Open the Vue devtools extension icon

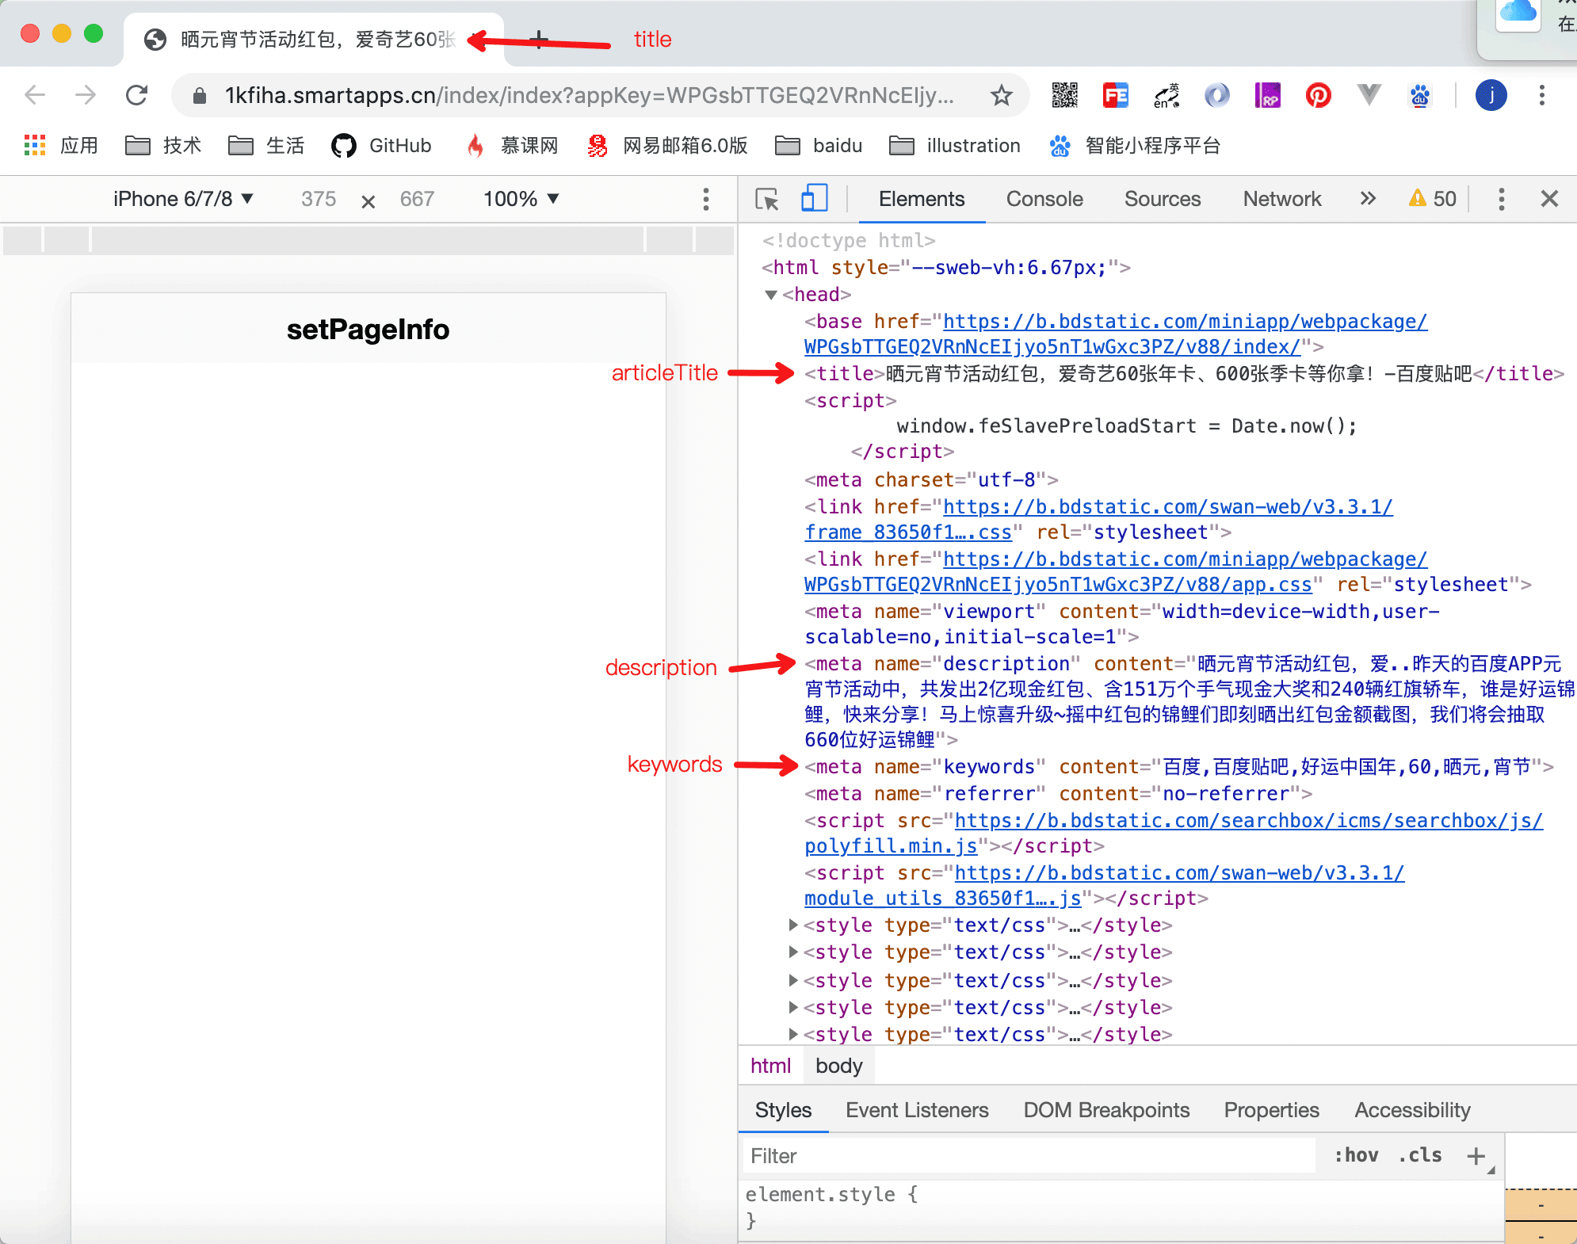[x=1369, y=96]
